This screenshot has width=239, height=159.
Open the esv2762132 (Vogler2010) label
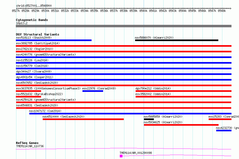35,49
